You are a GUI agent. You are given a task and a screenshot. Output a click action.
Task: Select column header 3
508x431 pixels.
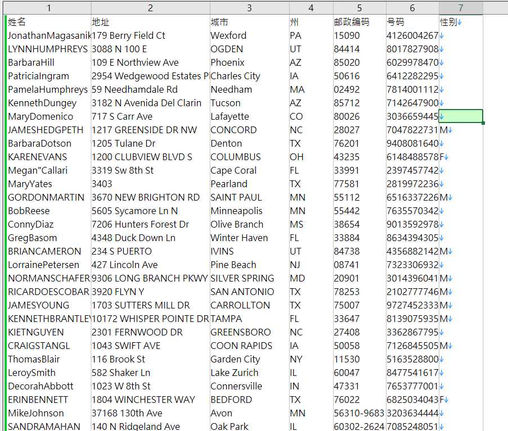(x=249, y=8)
